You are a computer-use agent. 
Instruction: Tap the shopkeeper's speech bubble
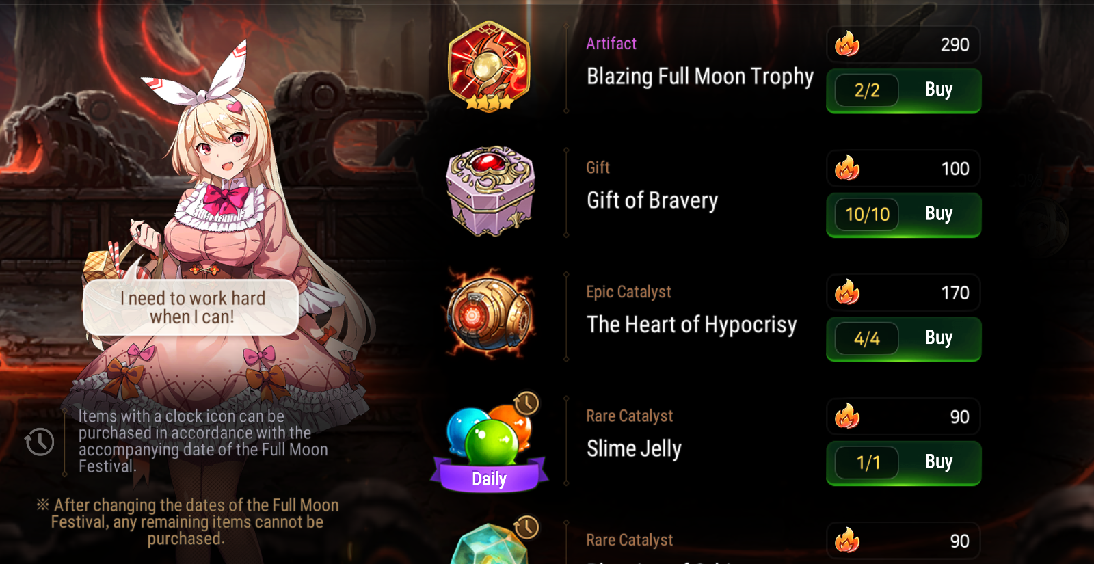191,307
